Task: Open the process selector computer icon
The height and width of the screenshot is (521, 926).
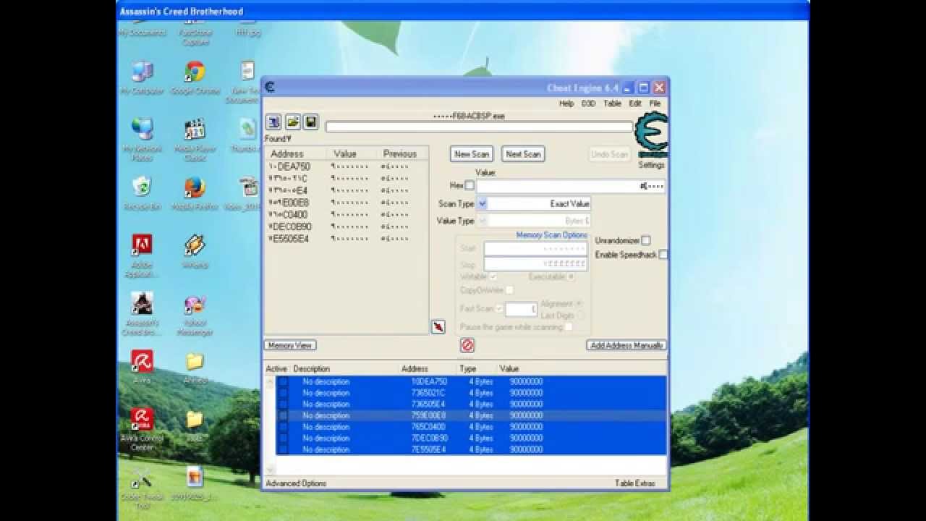Action: pyautogui.click(x=273, y=122)
